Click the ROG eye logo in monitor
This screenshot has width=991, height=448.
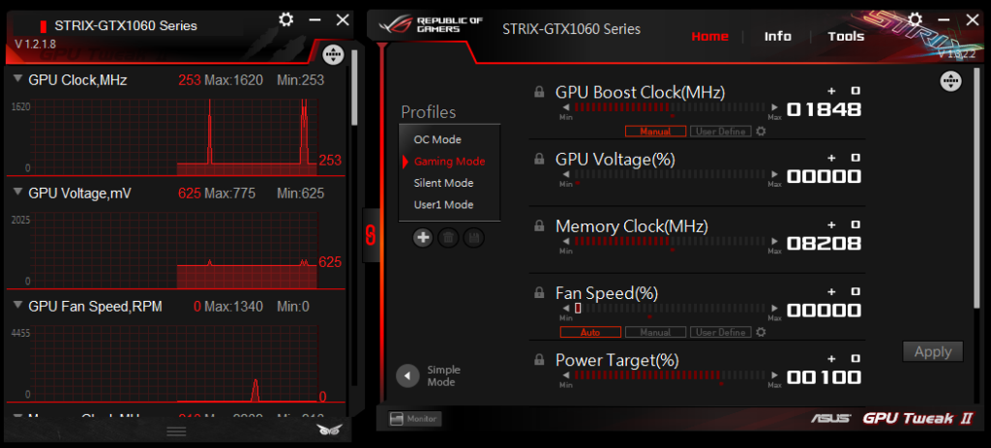pos(327,430)
